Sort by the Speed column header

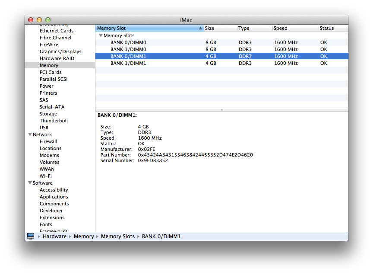pyautogui.click(x=295, y=28)
